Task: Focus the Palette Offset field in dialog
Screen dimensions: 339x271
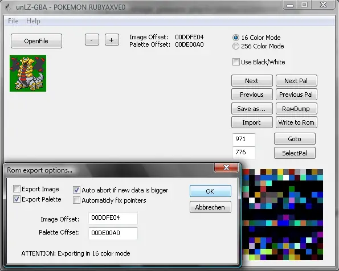Action: [x=113, y=233]
